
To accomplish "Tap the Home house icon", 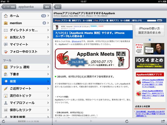I will (x=6, y=16).
